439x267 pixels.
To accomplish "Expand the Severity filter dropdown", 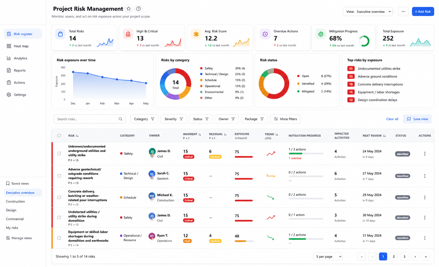I will [x=174, y=119].
